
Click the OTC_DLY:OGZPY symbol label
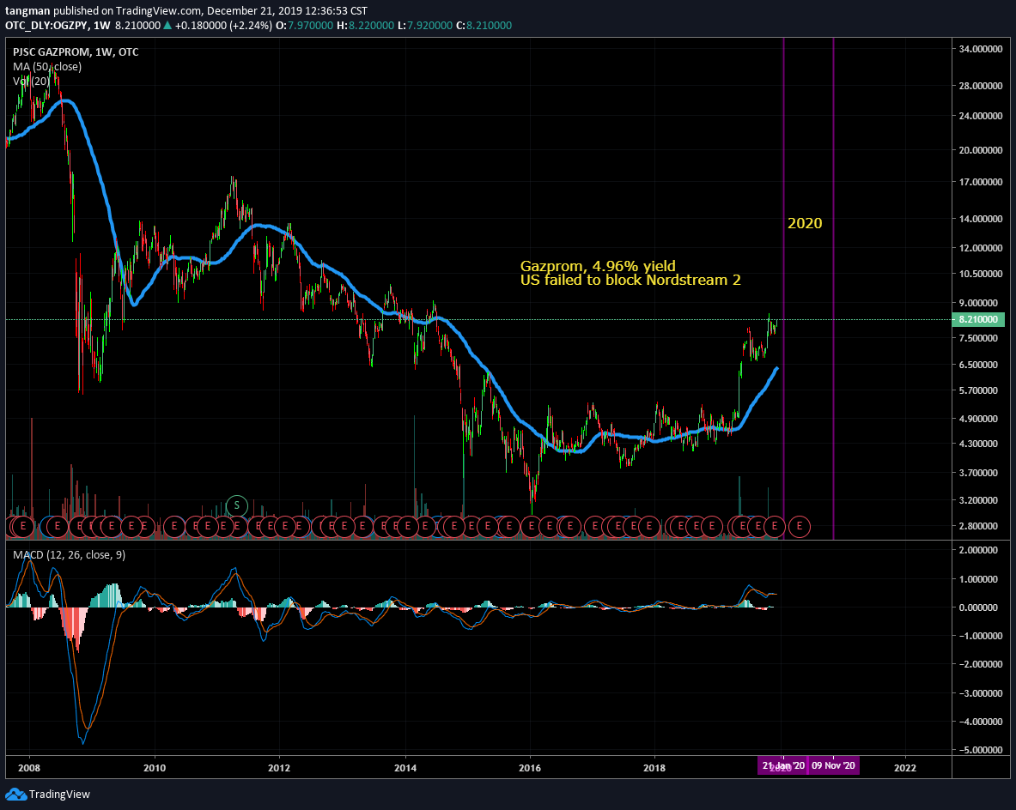click(46, 25)
